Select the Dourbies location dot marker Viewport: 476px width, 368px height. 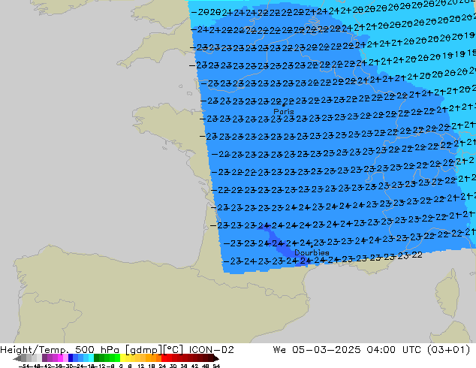[312, 246]
